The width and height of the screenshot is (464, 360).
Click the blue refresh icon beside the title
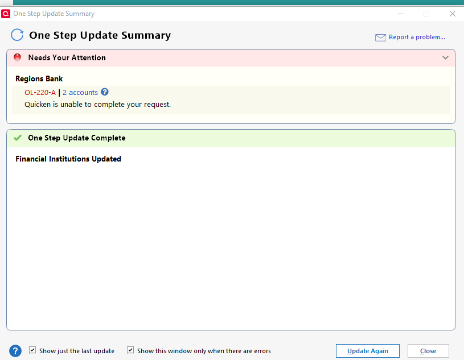point(17,35)
